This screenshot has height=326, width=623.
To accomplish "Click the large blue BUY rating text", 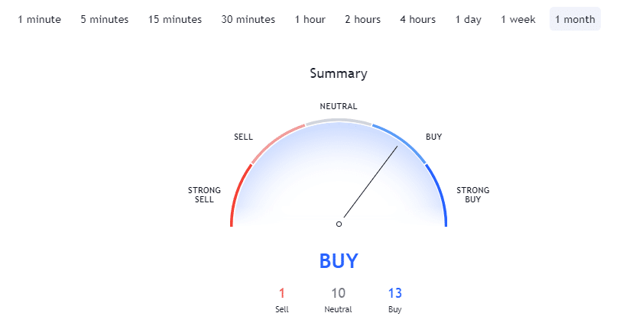I will 339,261.
